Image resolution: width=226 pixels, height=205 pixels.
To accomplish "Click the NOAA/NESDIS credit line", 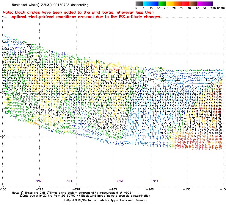I will 105,200.
